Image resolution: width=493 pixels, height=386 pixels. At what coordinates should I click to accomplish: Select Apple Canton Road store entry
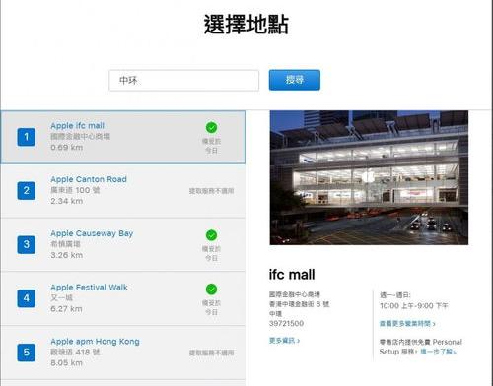(x=123, y=191)
